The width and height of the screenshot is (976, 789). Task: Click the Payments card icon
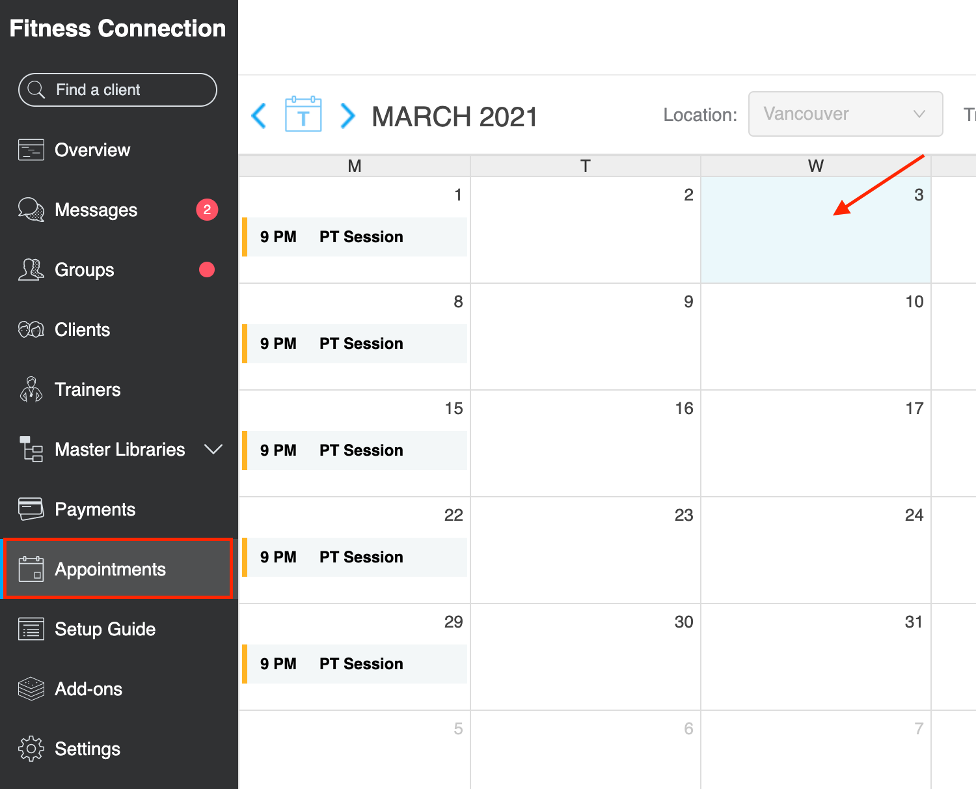31,509
